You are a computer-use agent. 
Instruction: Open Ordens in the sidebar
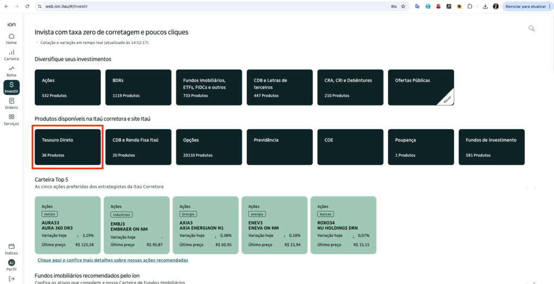pos(11,103)
